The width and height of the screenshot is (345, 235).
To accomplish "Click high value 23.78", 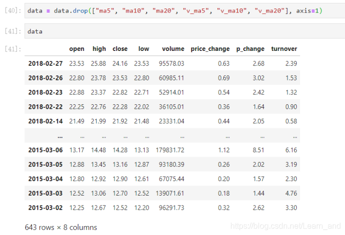I will click(98, 78).
